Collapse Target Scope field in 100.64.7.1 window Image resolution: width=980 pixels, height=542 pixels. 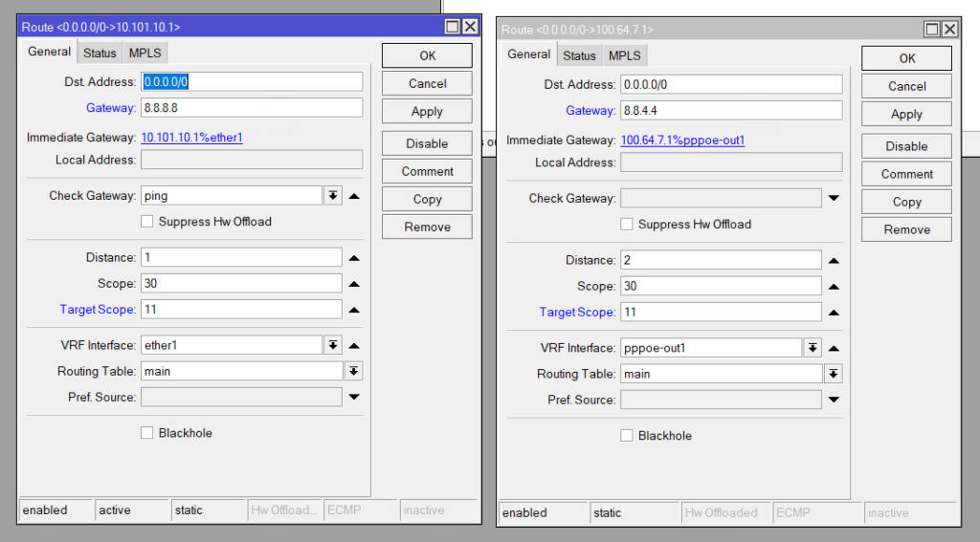tap(834, 313)
